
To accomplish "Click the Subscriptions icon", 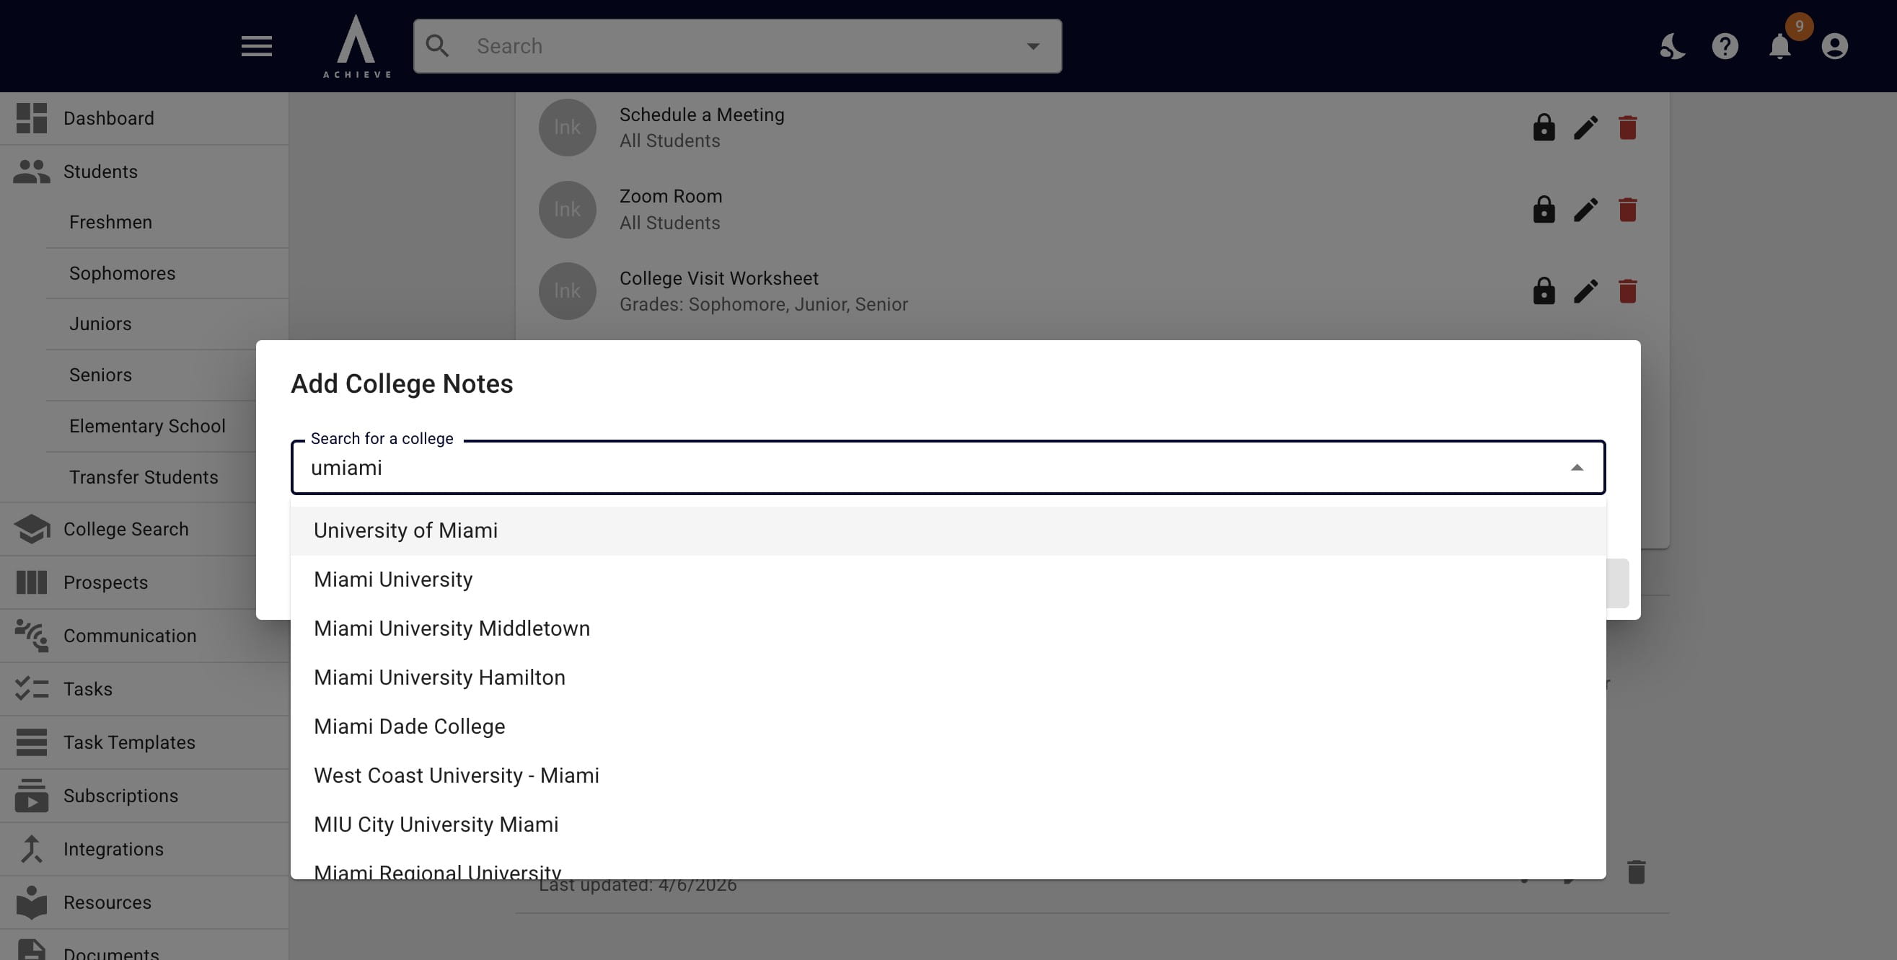I will [32, 795].
